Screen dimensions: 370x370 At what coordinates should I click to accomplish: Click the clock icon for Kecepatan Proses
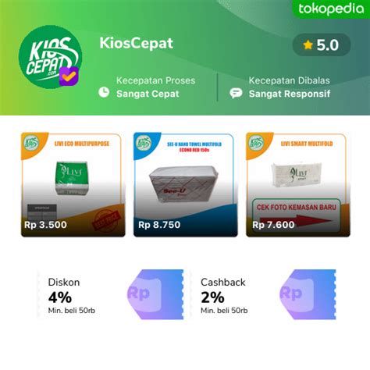click(104, 92)
